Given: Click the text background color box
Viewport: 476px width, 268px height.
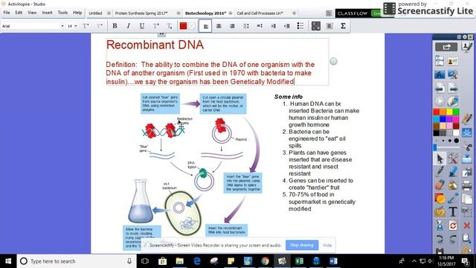Looking at the screenshot, I should pos(192,26).
